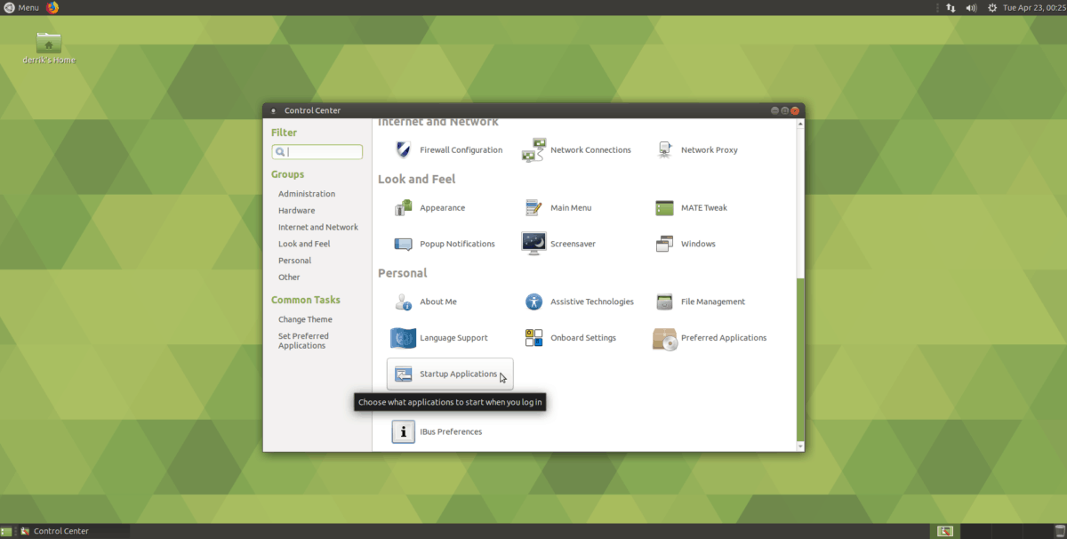The width and height of the screenshot is (1067, 539).
Task: Open the Windows preferences item
Action: point(685,244)
